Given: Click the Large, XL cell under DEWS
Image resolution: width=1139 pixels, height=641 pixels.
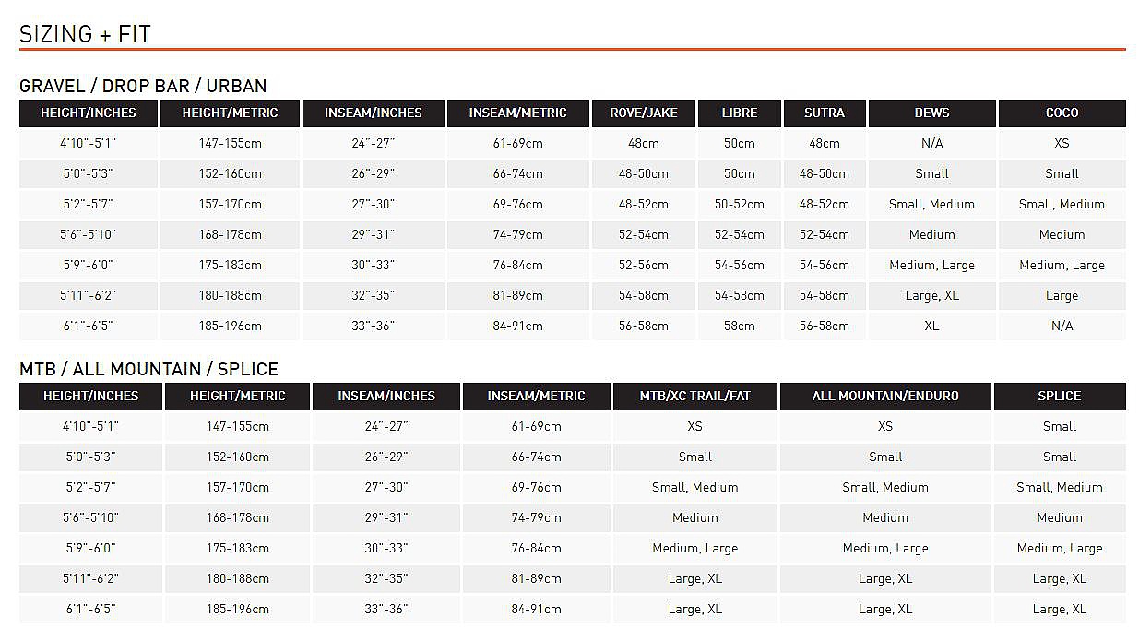Looking at the screenshot, I should 931,295.
